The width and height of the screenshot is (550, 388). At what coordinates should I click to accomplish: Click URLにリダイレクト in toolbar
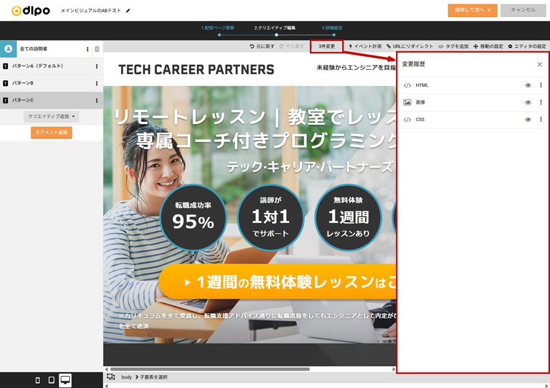tap(409, 47)
